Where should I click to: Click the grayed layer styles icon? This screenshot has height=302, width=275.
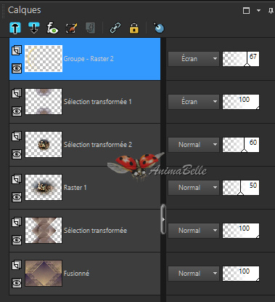pos(91,28)
